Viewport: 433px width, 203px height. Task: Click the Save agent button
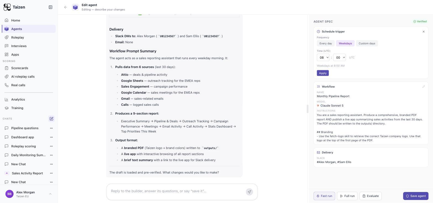coord(416,196)
